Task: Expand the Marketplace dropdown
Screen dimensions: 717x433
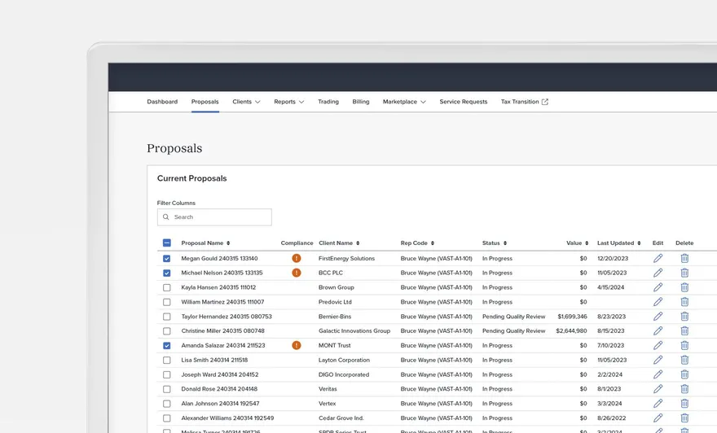Action: (404, 102)
